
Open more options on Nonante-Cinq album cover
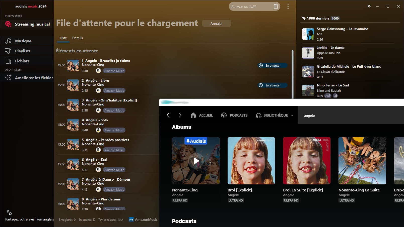(x=210, y=161)
